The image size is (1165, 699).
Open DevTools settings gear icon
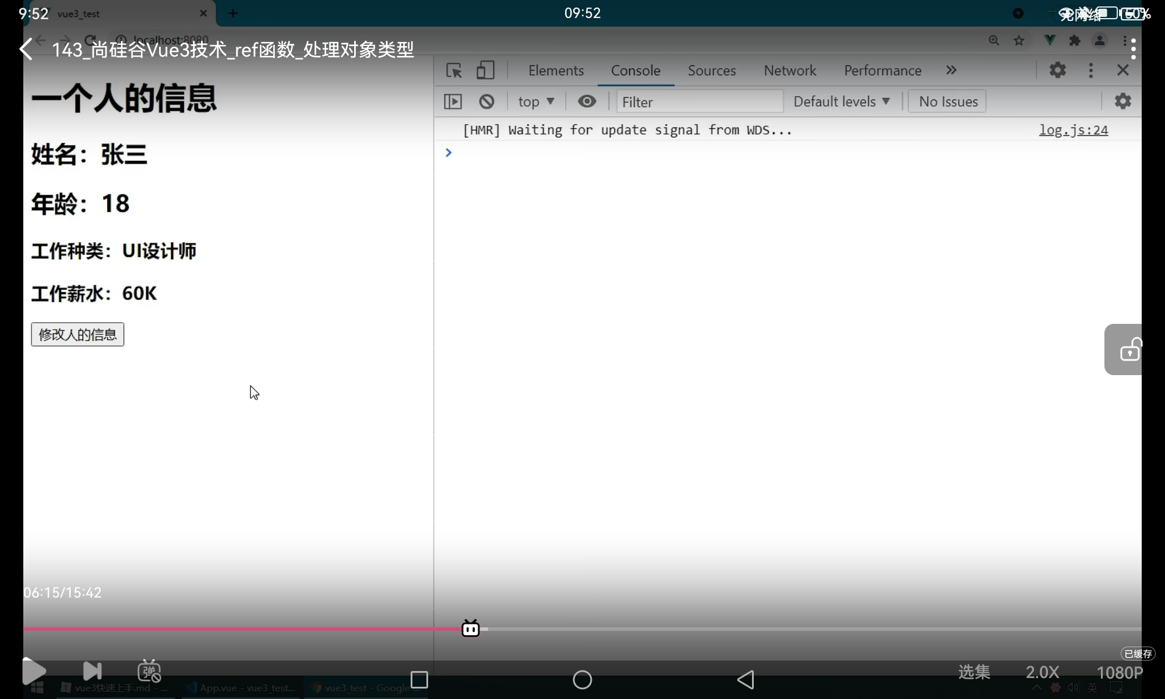1057,70
